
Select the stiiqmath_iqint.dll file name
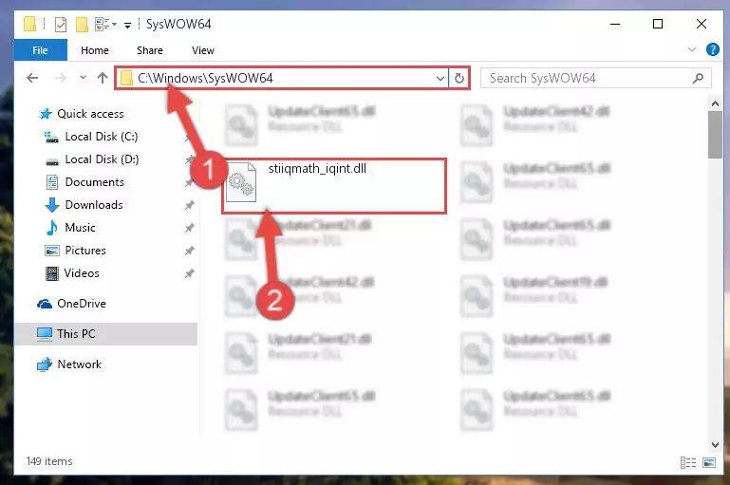tap(317, 169)
